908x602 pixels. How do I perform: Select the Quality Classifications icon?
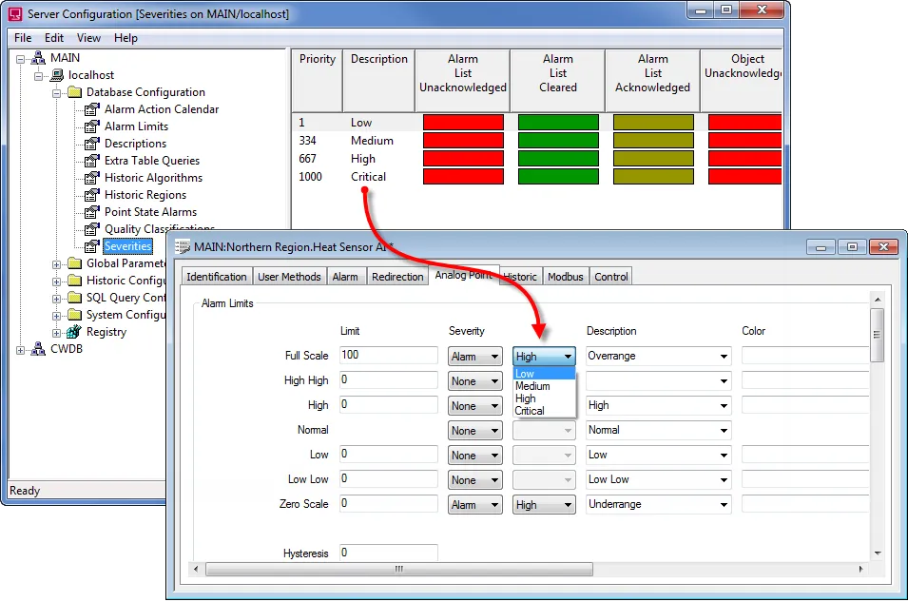(x=90, y=228)
